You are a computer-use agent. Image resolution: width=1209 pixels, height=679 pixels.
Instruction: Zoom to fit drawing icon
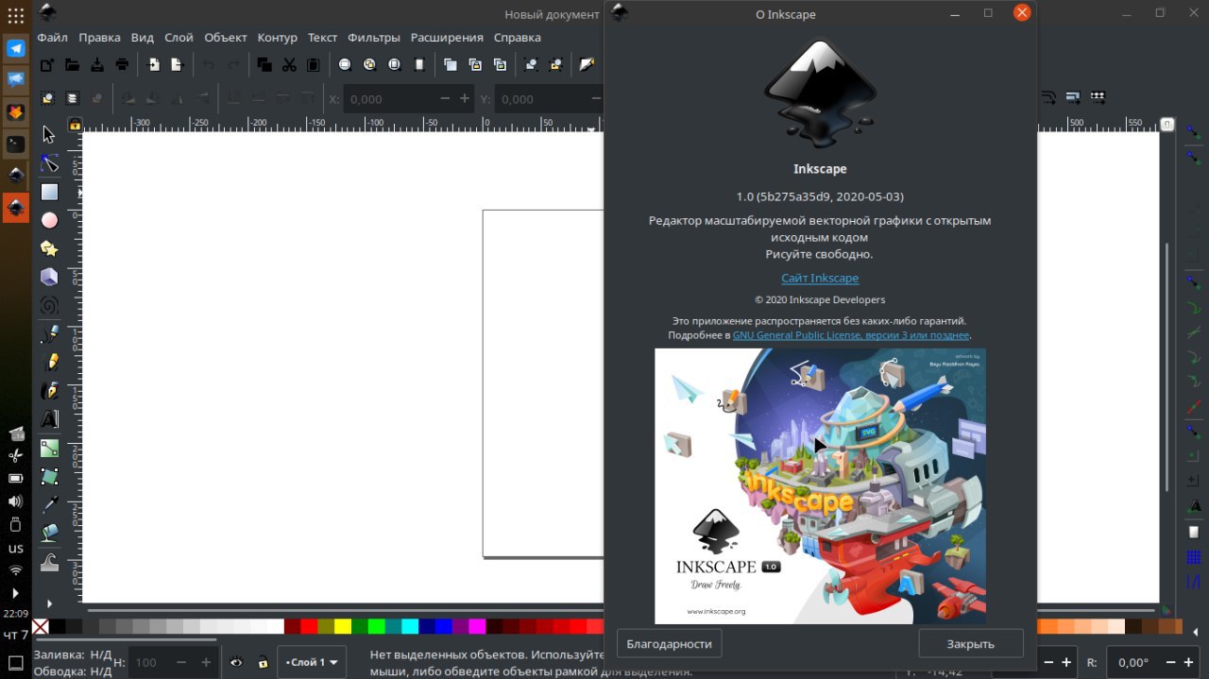[369, 65]
